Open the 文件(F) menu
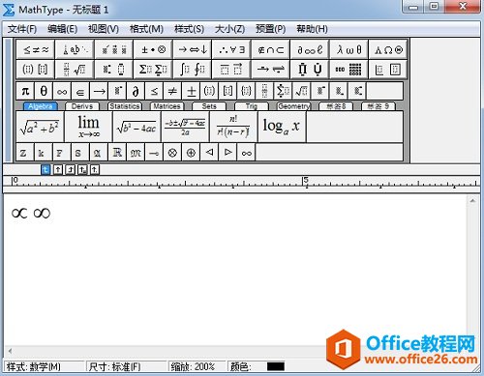Image resolution: width=484 pixels, height=376 pixels. 22,29
